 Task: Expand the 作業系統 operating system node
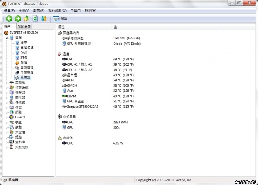coord(6,87)
